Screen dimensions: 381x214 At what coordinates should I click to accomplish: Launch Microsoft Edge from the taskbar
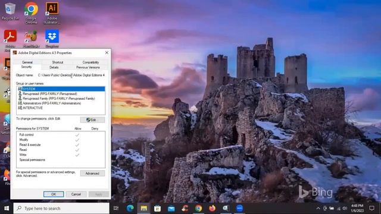(x=130, y=209)
